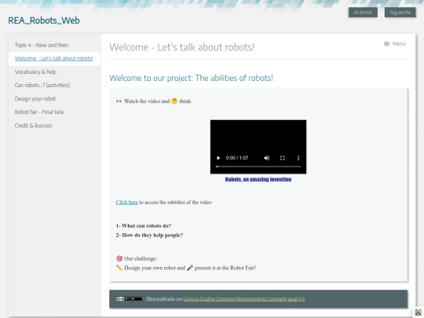Go to the Anterior page
The width and height of the screenshot is (424, 318).
[x=363, y=13]
